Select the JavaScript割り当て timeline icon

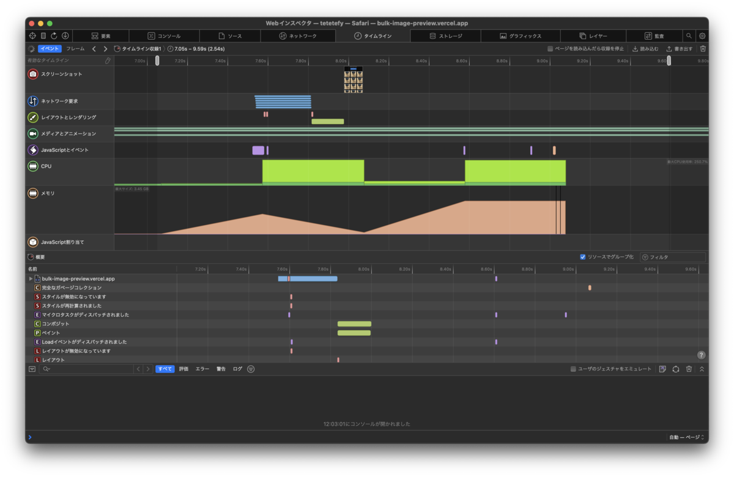tap(33, 242)
